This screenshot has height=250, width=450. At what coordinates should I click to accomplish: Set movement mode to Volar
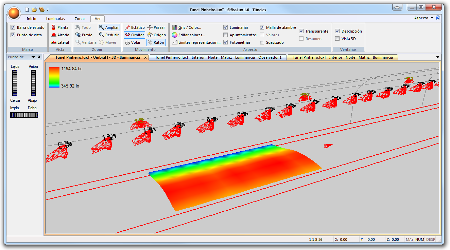coord(133,42)
